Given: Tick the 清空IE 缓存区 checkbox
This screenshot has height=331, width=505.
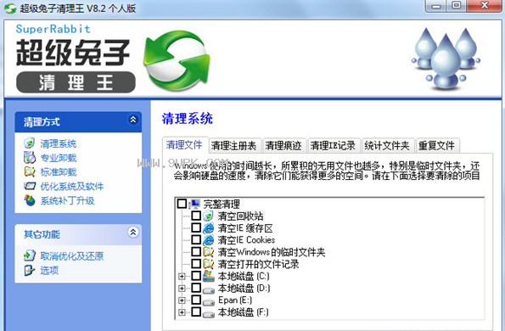Looking at the screenshot, I should click(196, 227).
